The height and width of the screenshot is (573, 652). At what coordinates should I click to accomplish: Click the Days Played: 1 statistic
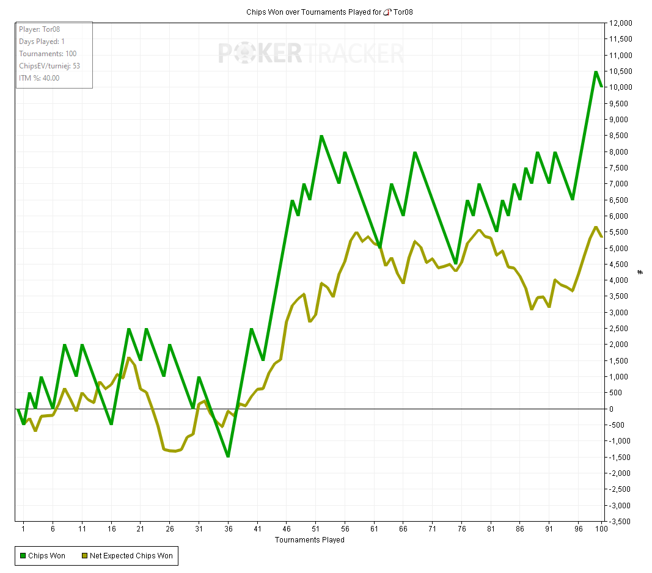[42, 41]
